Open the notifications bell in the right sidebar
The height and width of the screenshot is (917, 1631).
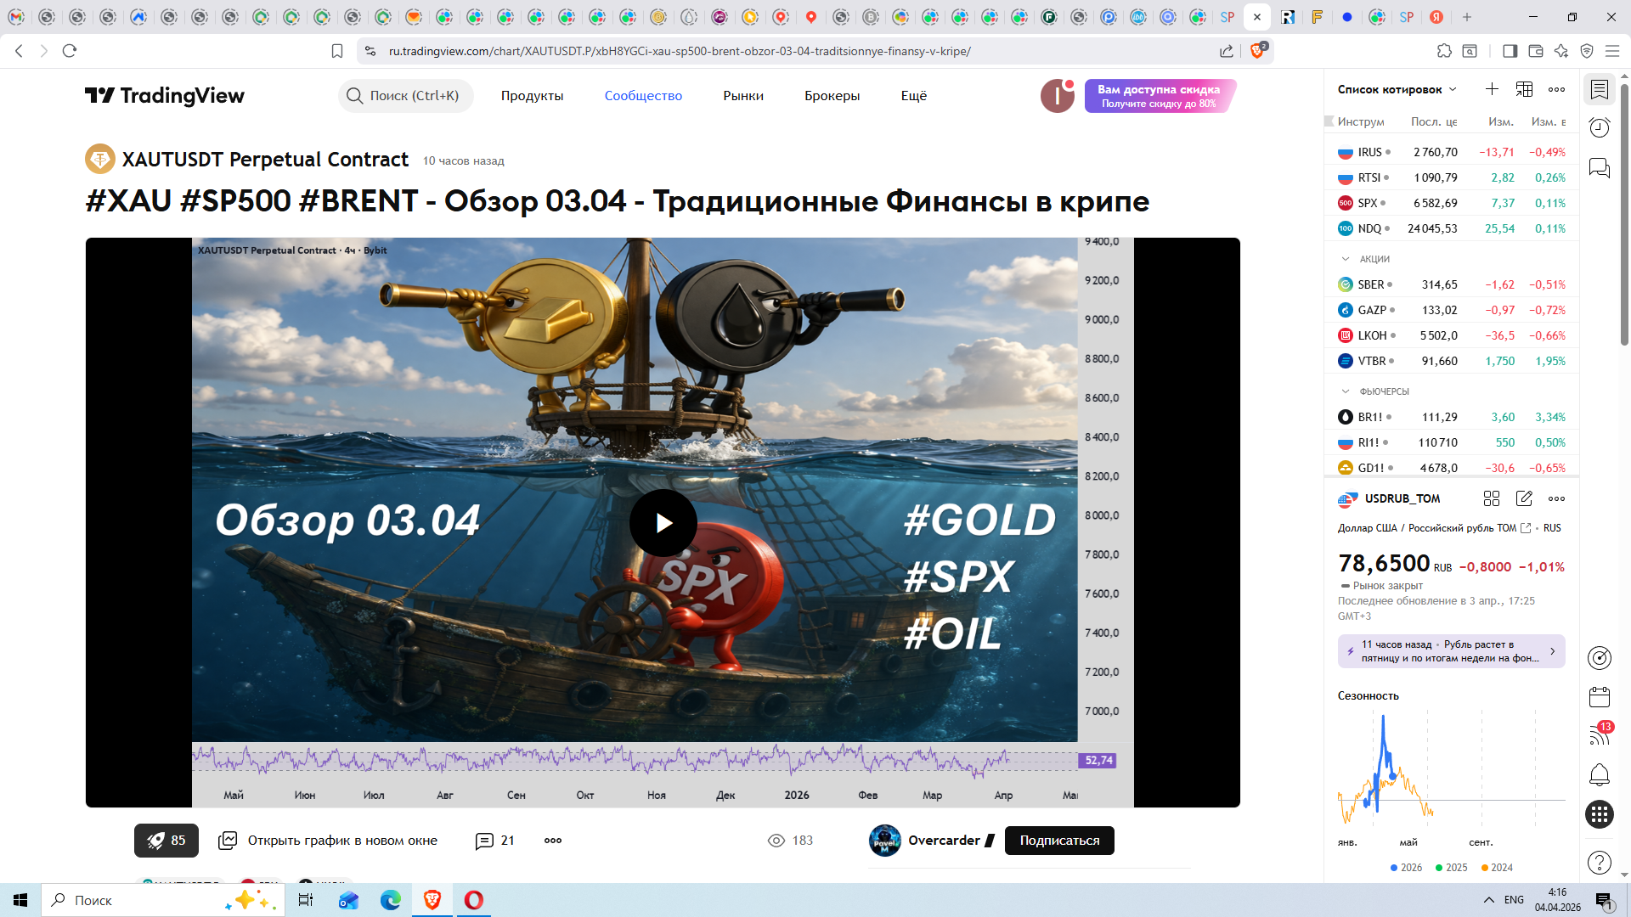pyautogui.click(x=1600, y=774)
